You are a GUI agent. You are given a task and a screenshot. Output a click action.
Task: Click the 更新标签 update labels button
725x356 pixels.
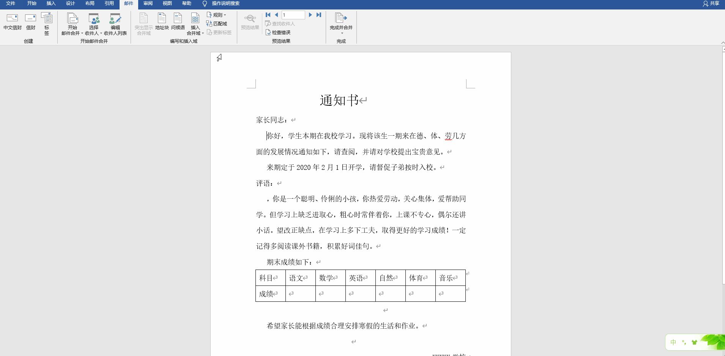[x=219, y=32]
